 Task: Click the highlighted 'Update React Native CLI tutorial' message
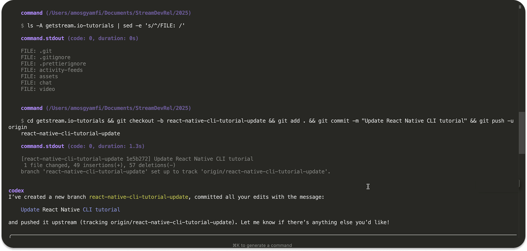pos(71,210)
